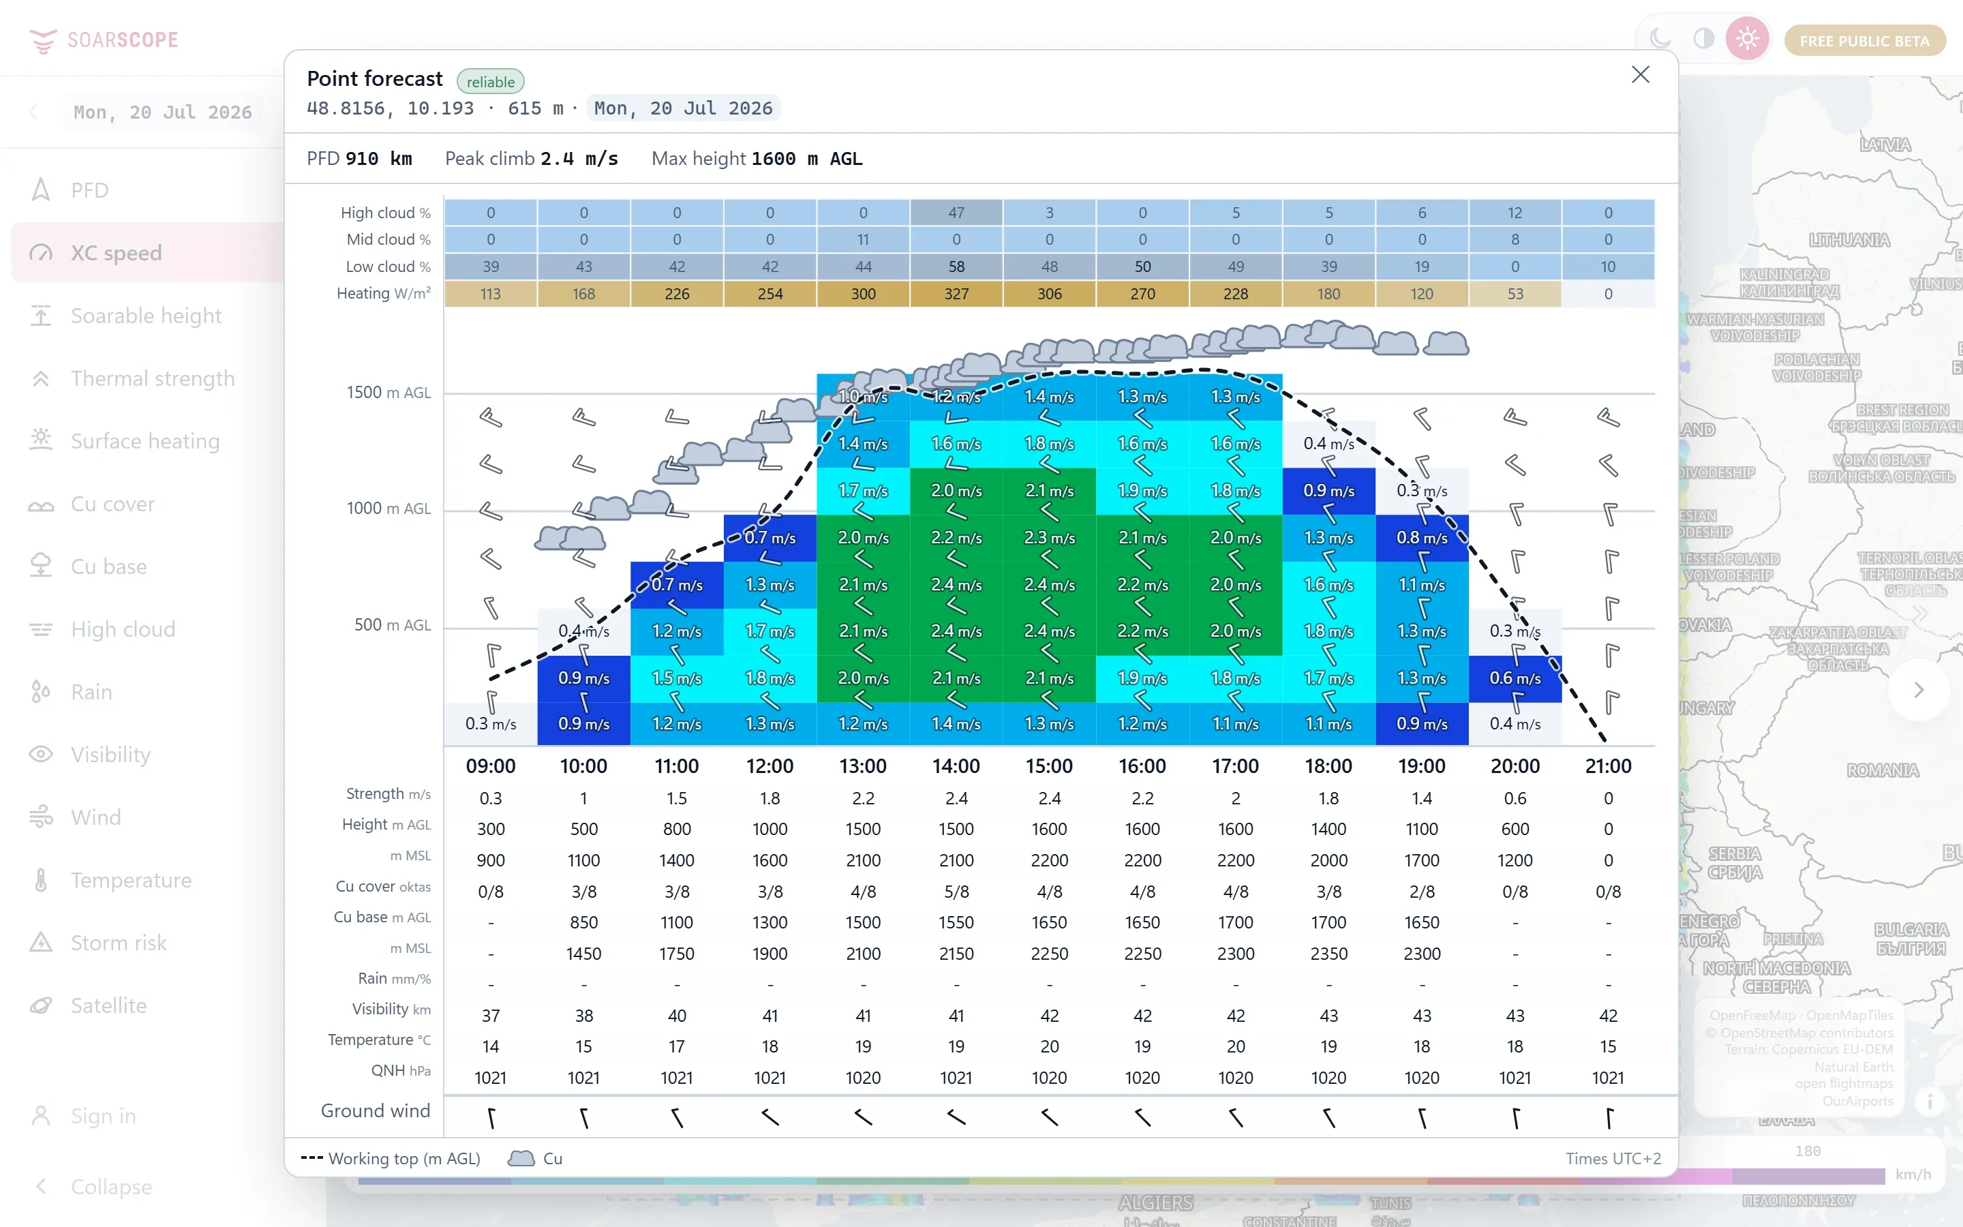This screenshot has height=1227, width=1963.
Task: Select the 14:00 time column header
Action: click(956, 766)
